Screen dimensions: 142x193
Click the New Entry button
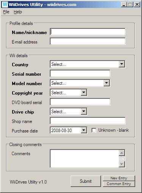coord(119,178)
